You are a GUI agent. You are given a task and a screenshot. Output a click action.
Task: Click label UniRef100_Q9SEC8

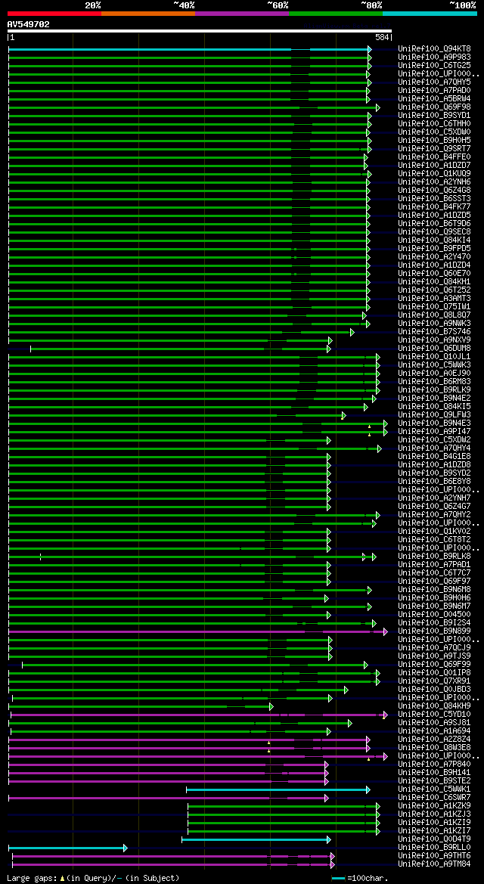[x=434, y=231]
